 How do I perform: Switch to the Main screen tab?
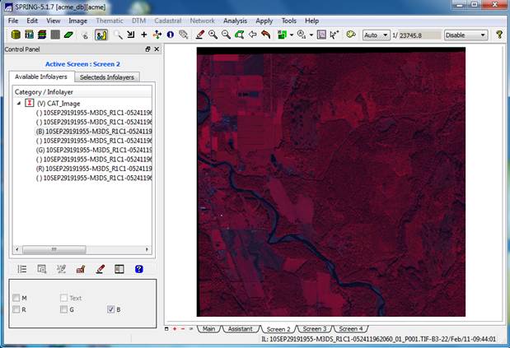click(x=208, y=329)
